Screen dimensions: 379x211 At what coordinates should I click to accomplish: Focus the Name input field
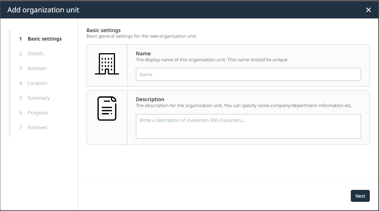point(248,74)
